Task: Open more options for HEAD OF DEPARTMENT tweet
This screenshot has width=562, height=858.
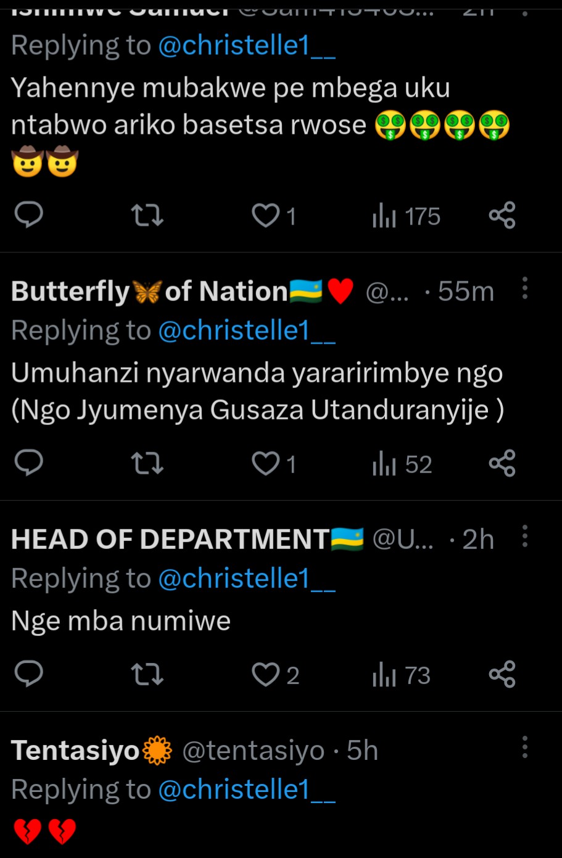Action: coord(525,537)
